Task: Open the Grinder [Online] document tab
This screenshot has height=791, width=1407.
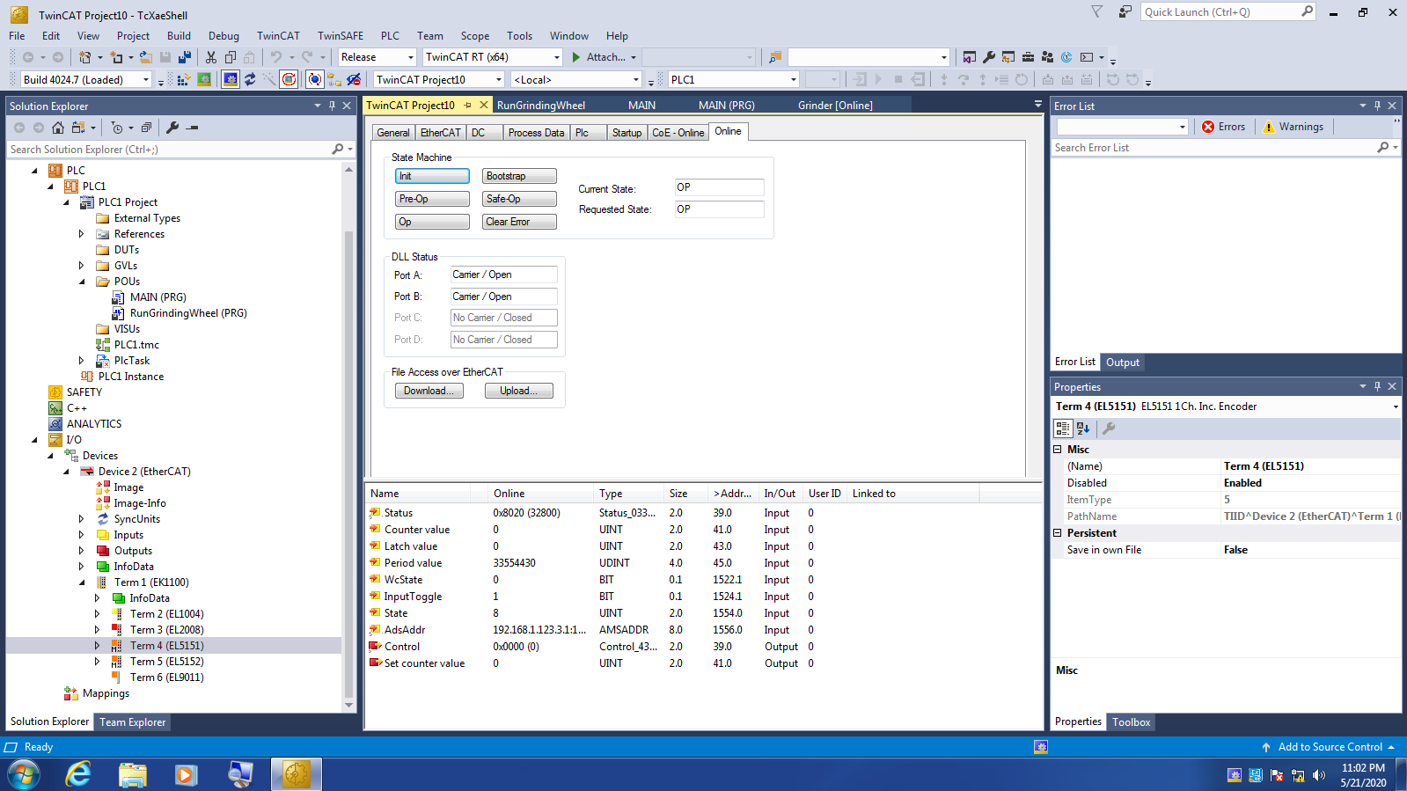Action: tap(835, 106)
